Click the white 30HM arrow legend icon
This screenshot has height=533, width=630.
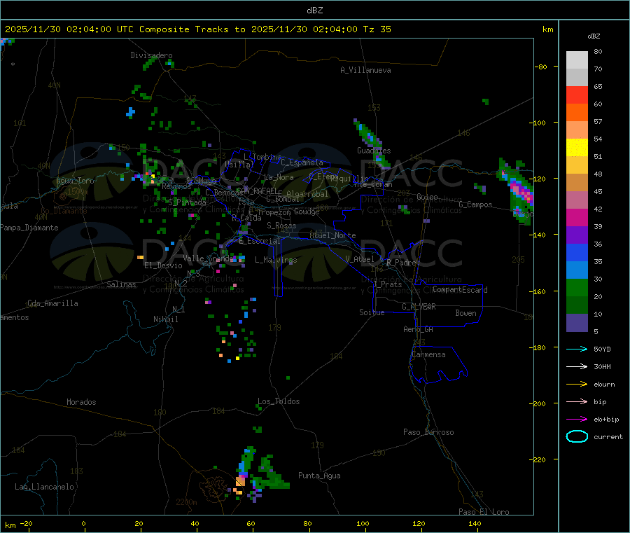(x=577, y=366)
